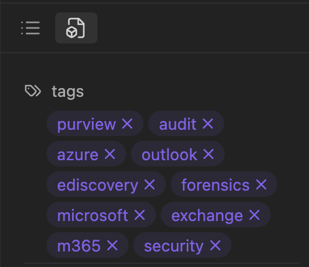Open the purview tag pill
Image resolution: width=309 pixels, height=267 pixels.
[95, 124]
